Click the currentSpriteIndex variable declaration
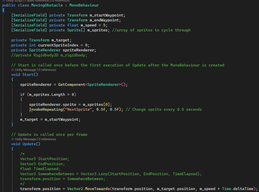This screenshot has height=192, width=259. [x=58, y=45]
